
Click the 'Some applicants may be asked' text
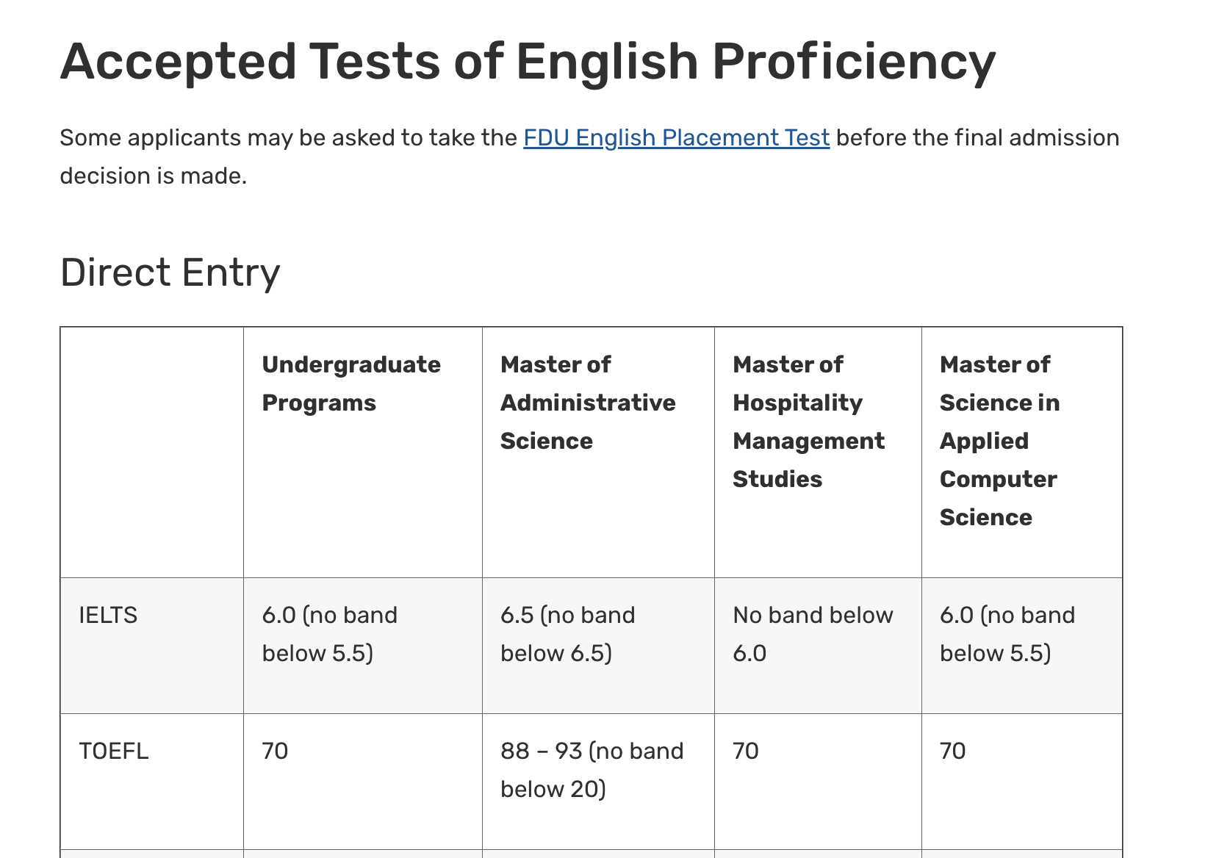[x=288, y=138]
